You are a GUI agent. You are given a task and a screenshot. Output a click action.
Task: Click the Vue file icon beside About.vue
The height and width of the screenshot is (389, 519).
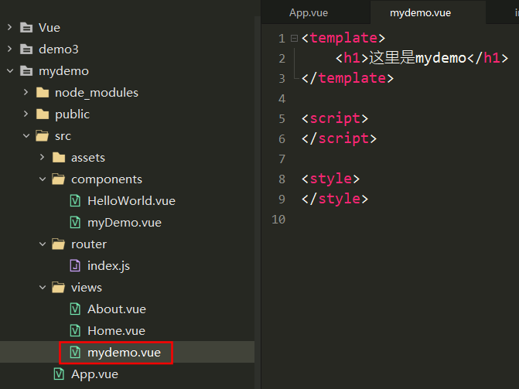point(75,309)
